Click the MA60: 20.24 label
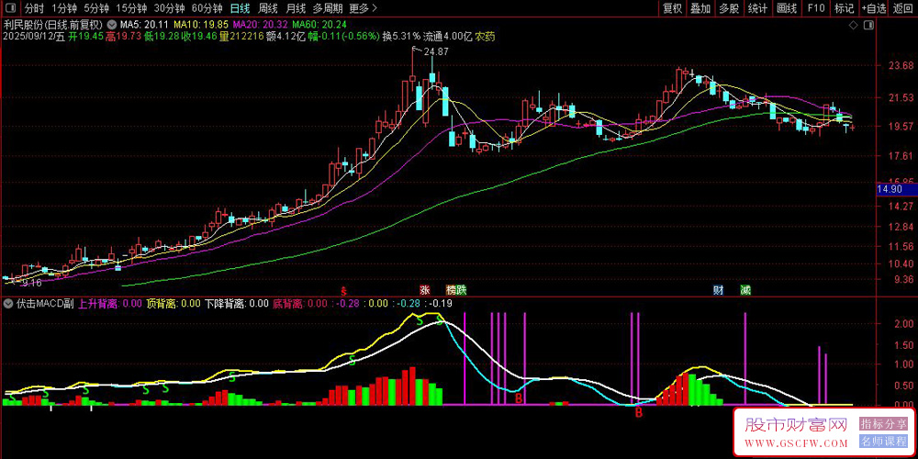Image resolution: width=918 pixels, height=459 pixels. click(319, 25)
